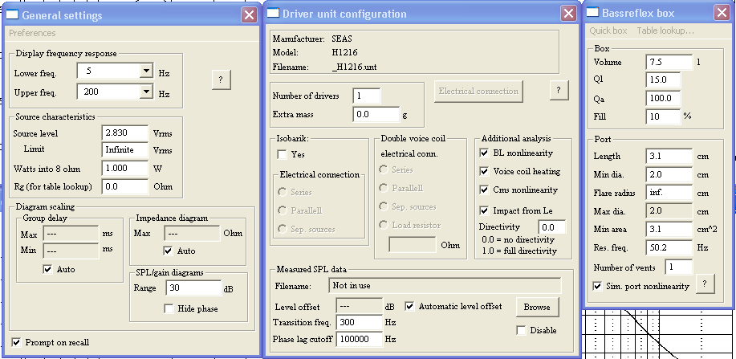Click Browse for measured SPL data
Screen dimensions: 736x359
(x=537, y=307)
